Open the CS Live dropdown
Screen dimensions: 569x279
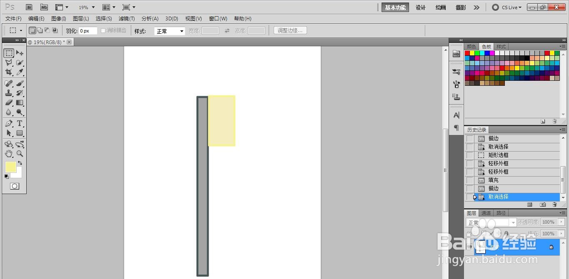(x=507, y=7)
